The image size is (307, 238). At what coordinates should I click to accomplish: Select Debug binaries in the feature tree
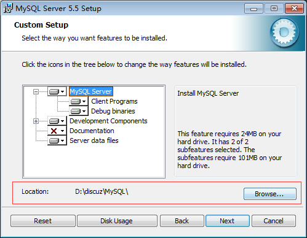pos(113,111)
